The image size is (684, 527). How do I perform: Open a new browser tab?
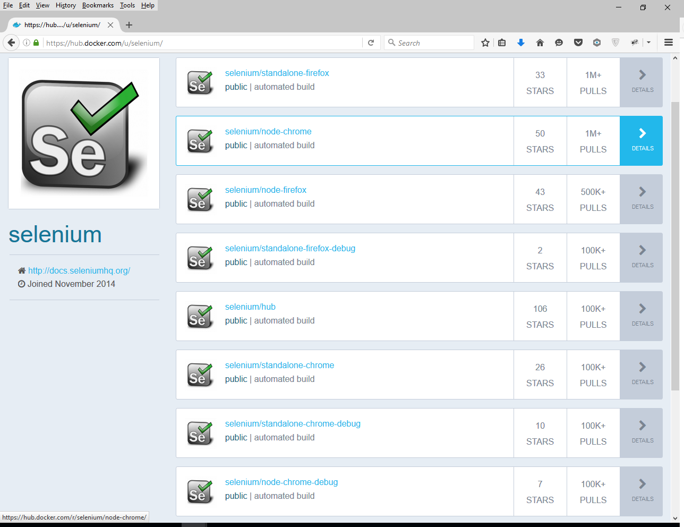tap(129, 25)
